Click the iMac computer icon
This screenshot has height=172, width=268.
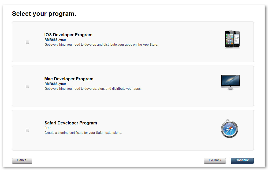[230, 82]
